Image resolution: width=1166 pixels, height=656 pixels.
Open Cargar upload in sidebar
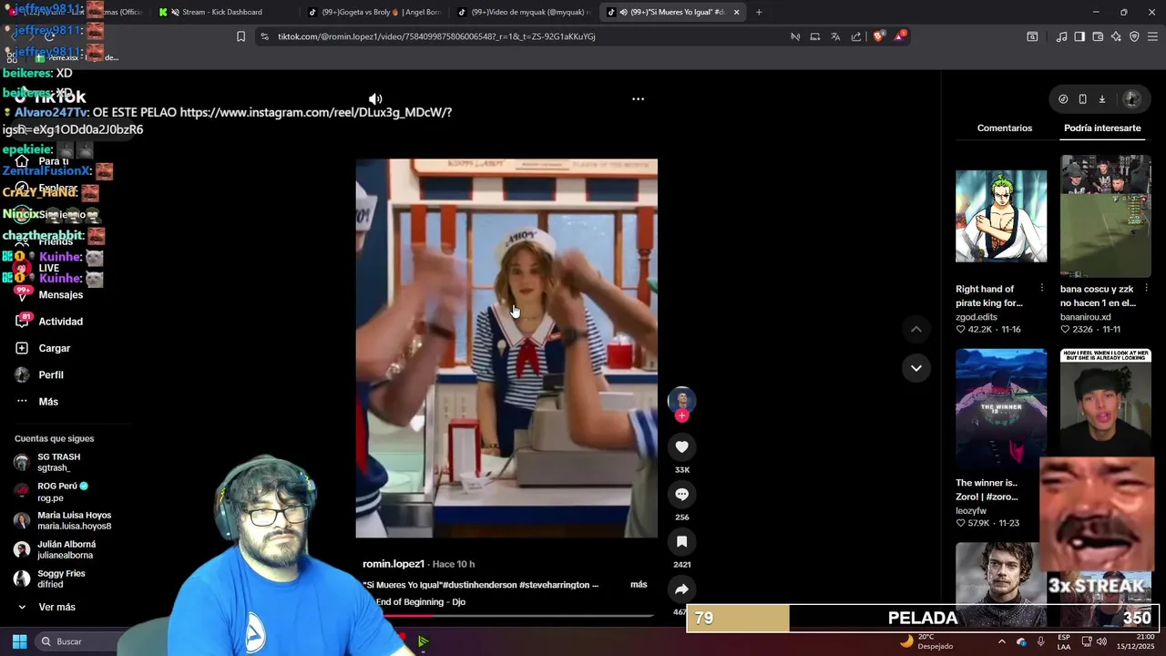click(54, 348)
